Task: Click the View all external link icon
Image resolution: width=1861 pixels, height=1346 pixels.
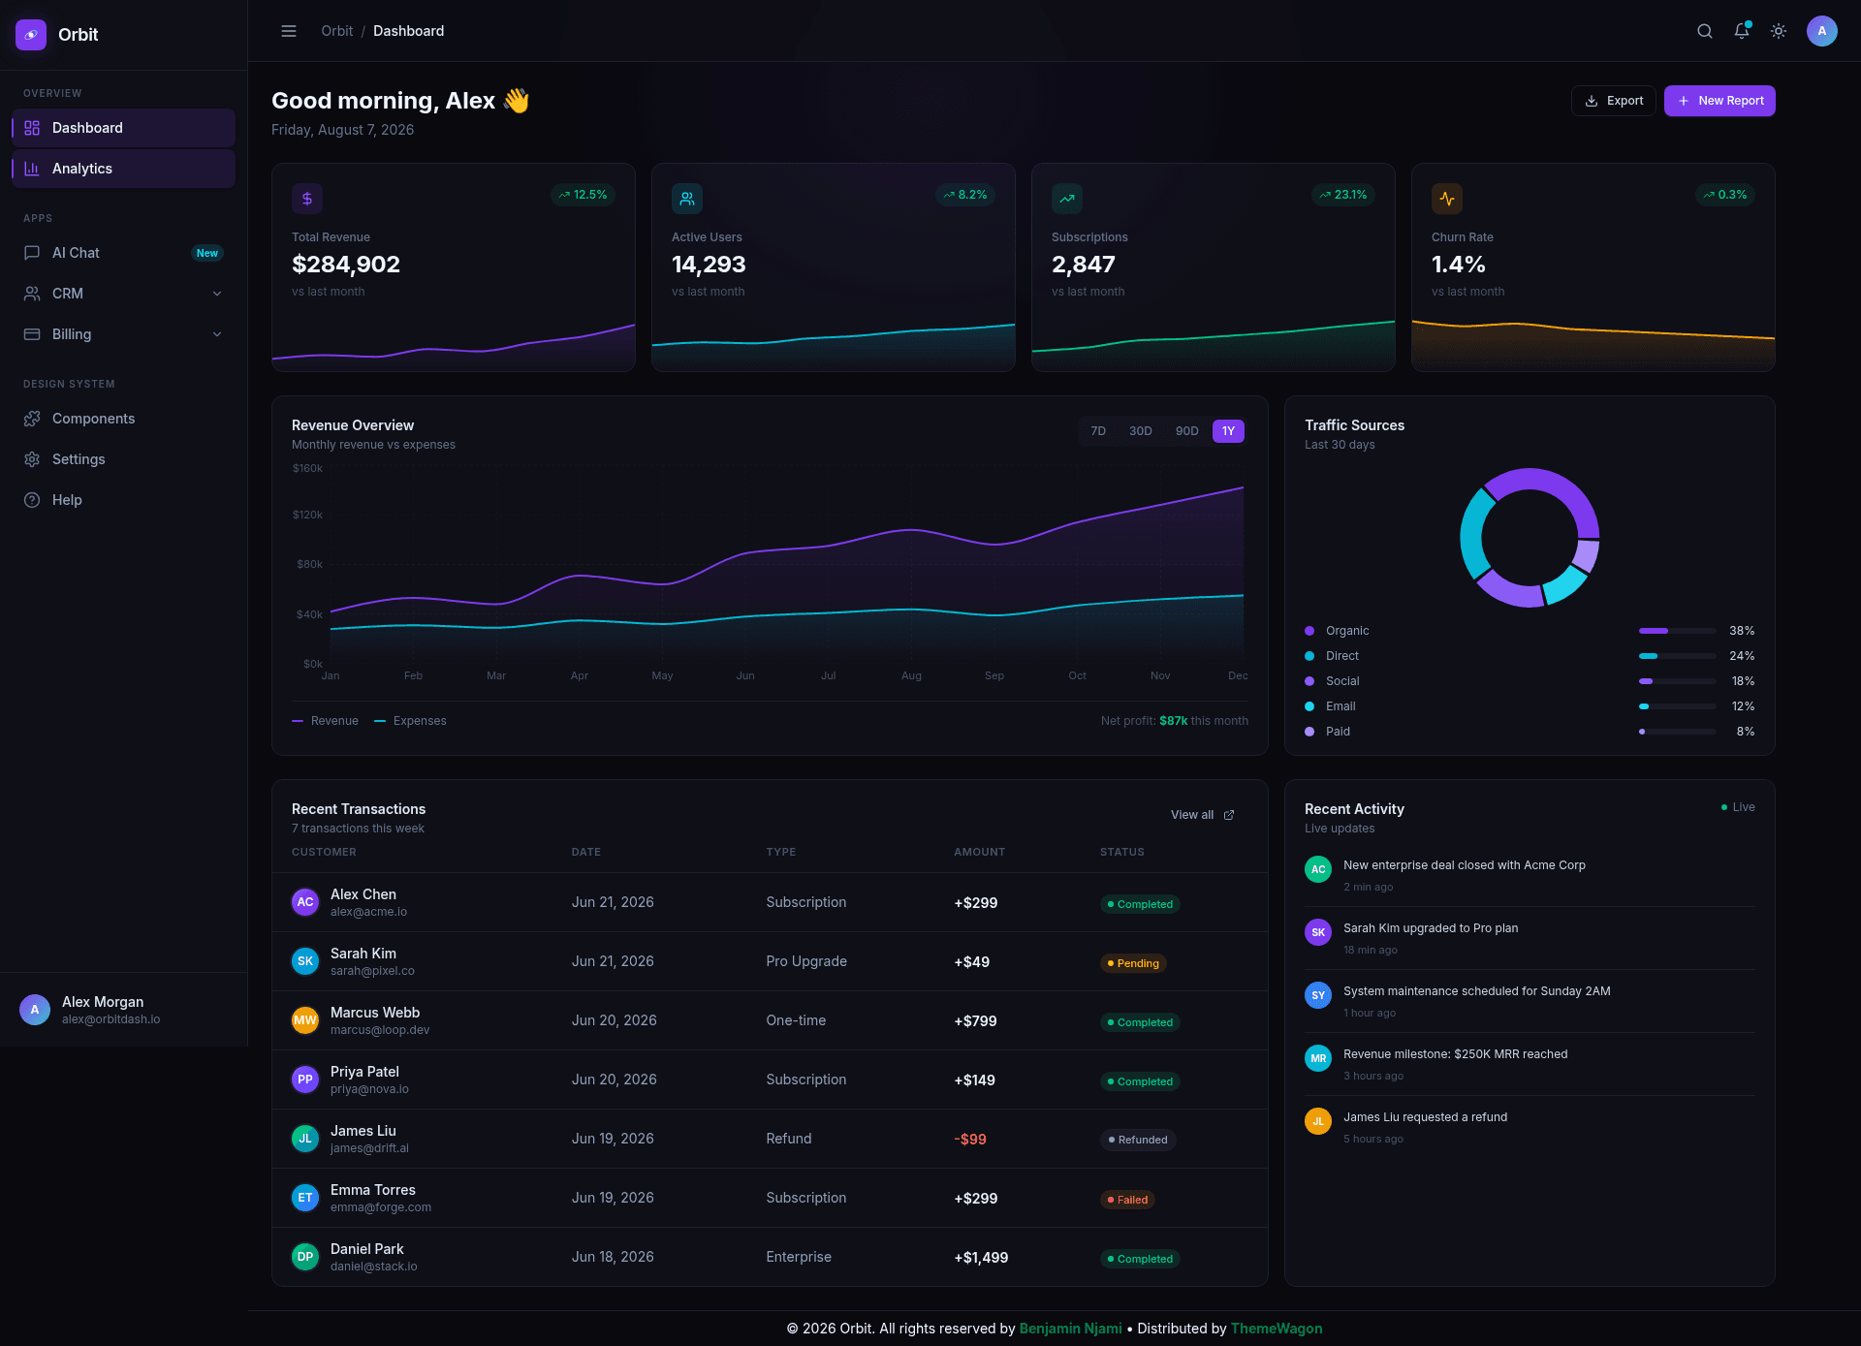Action: 1229,815
